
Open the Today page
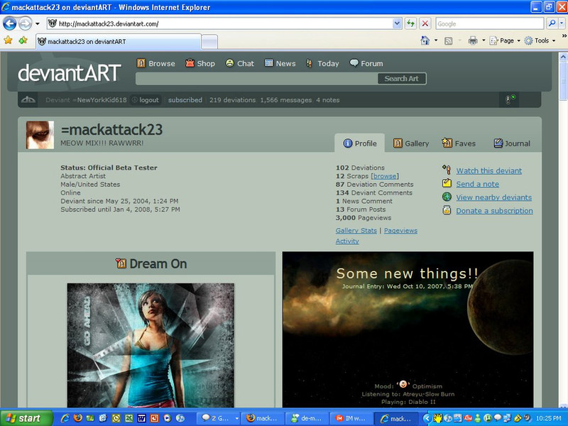tap(322, 63)
